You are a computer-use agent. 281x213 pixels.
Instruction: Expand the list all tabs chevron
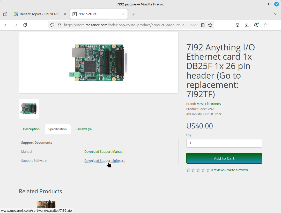pyautogui.click(x=276, y=14)
